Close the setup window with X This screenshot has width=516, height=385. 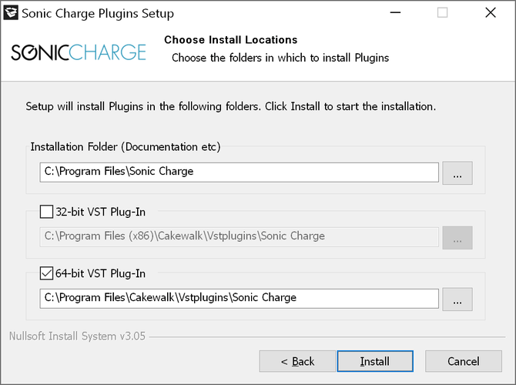491,13
